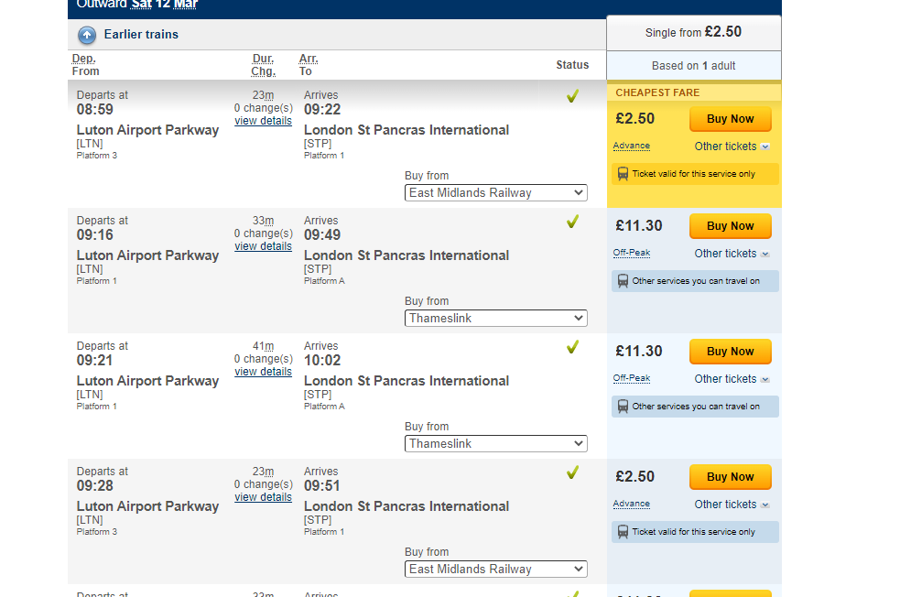Expand Other tickets for 09:16 £11.30 fare
Viewport: 900px width, 597px height.
pyautogui.click(x=732, y=253)
